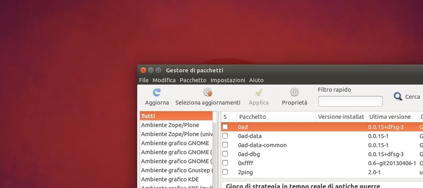The height and width of the screenshot is (188, 423).
Task: Select the Ambiente grafico KDE category
Action: click(x=176, y=179)
